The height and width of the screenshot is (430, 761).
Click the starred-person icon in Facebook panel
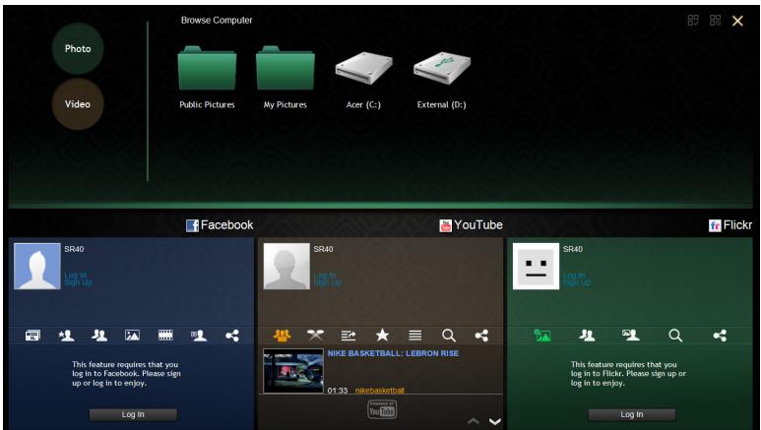66,336
